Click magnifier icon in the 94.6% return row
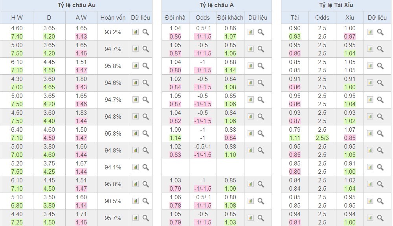The height and width of the screenshot is (226, 393). click(146, 83)
